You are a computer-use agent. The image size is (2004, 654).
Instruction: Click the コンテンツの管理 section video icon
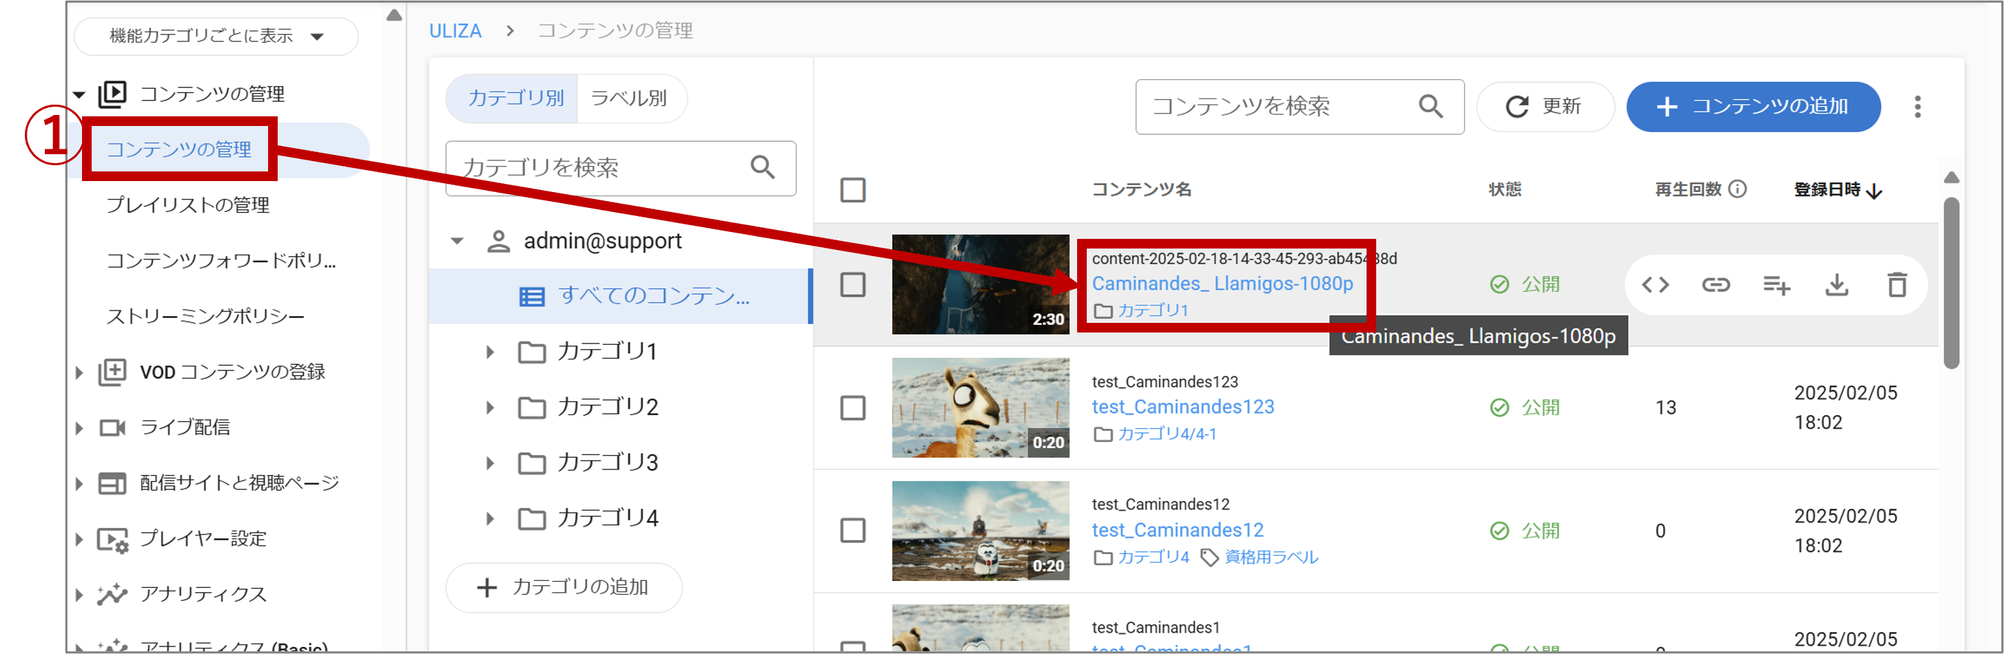point(112,94)
